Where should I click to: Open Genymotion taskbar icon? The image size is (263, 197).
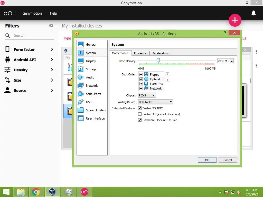84,192
